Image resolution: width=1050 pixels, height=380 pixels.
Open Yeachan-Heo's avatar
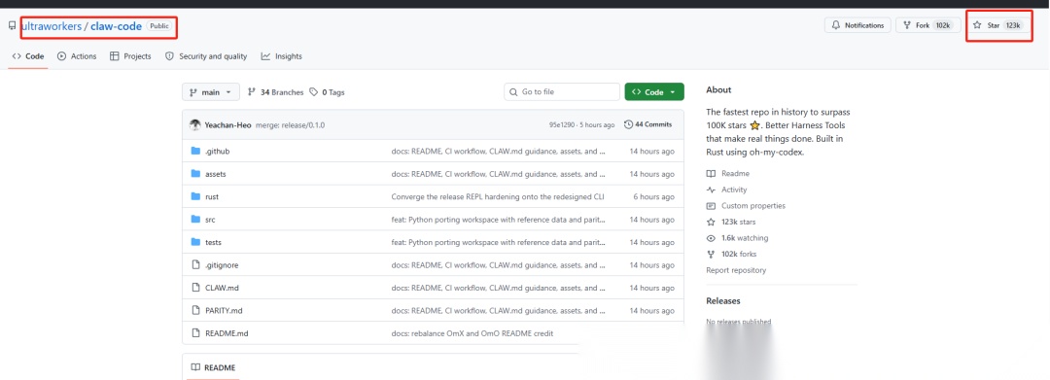[x=194, y=125]
